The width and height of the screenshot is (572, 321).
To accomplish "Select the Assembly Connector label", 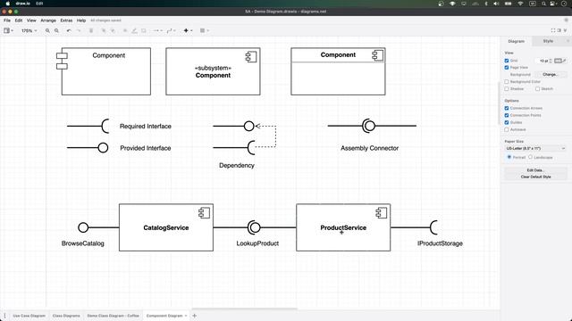I will point(369,148).
